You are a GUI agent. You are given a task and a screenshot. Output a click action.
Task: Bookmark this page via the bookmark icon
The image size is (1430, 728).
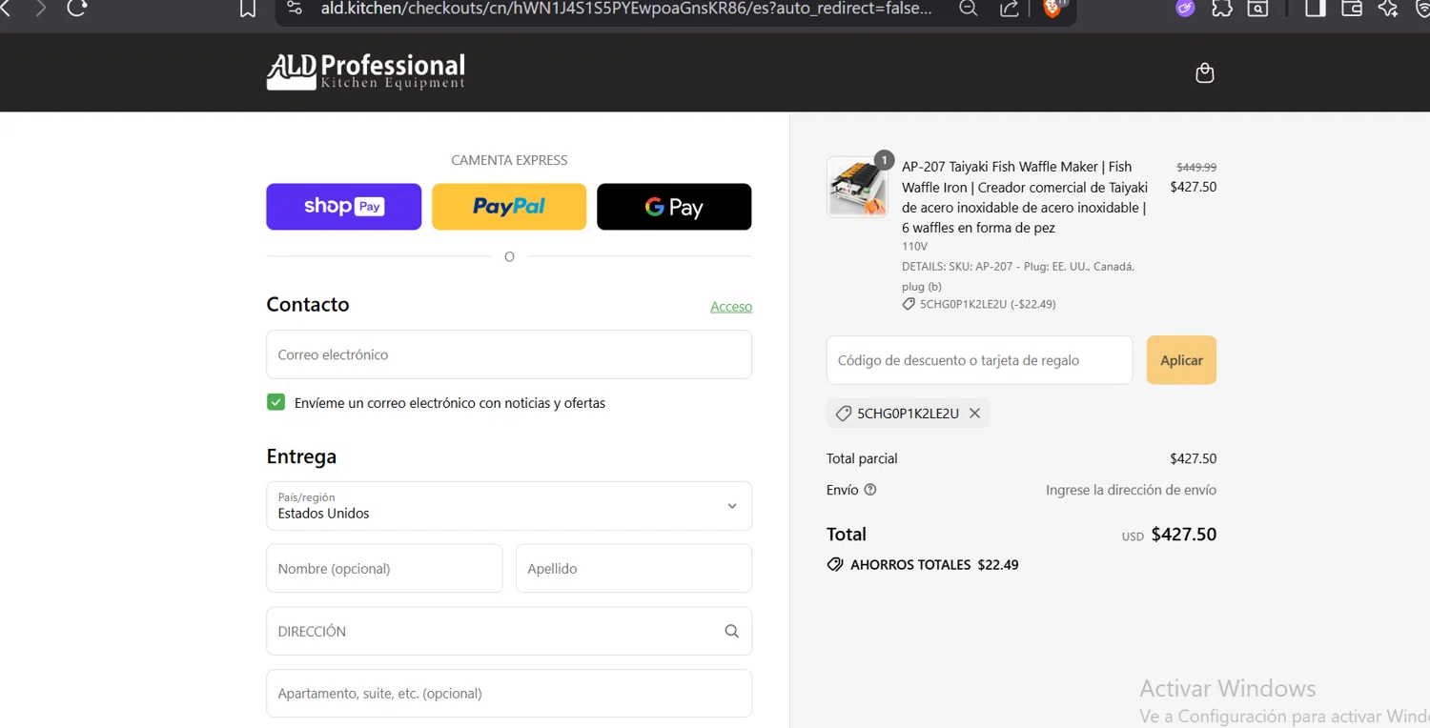248,9
